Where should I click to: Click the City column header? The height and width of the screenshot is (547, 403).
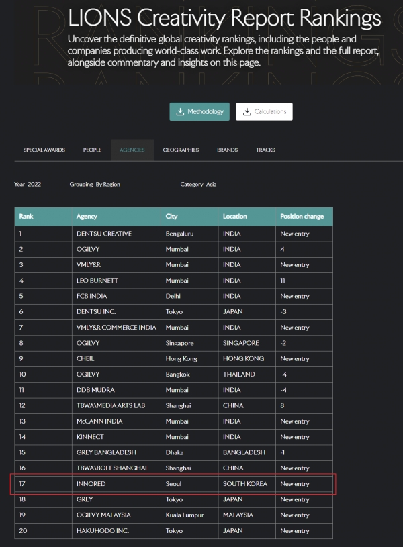189,216
